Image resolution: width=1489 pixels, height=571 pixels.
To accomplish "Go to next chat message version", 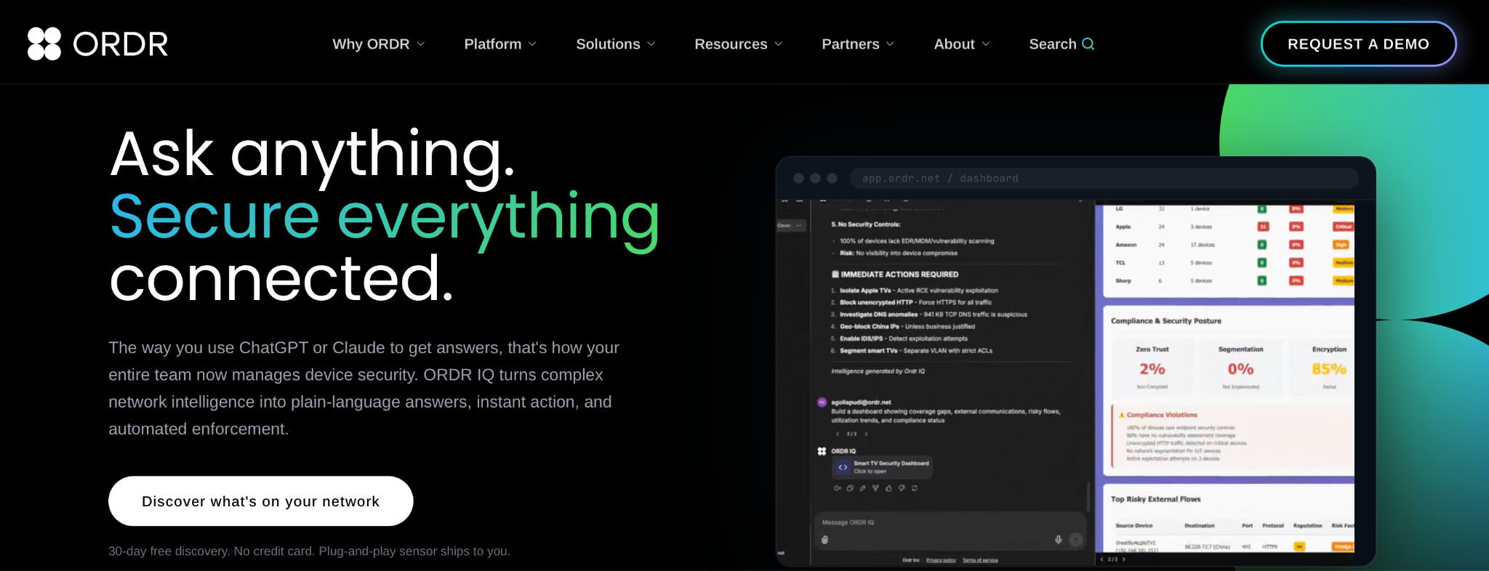I will tap(866, 434).
